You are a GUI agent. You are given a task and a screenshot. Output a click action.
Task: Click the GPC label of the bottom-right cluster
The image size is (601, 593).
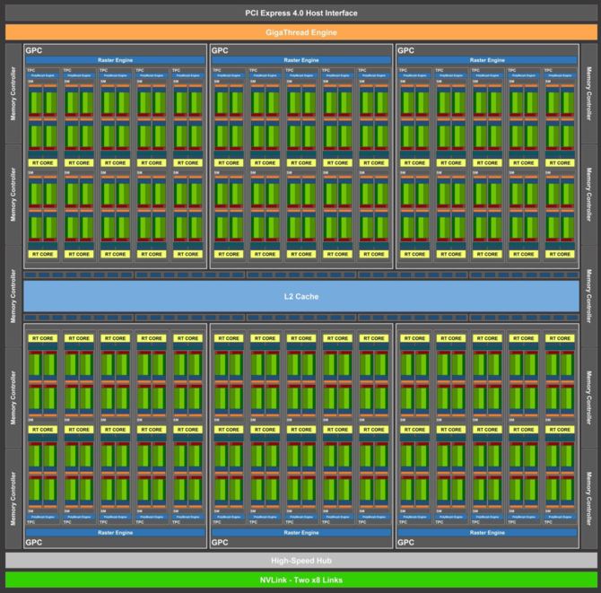click(405, 543)
